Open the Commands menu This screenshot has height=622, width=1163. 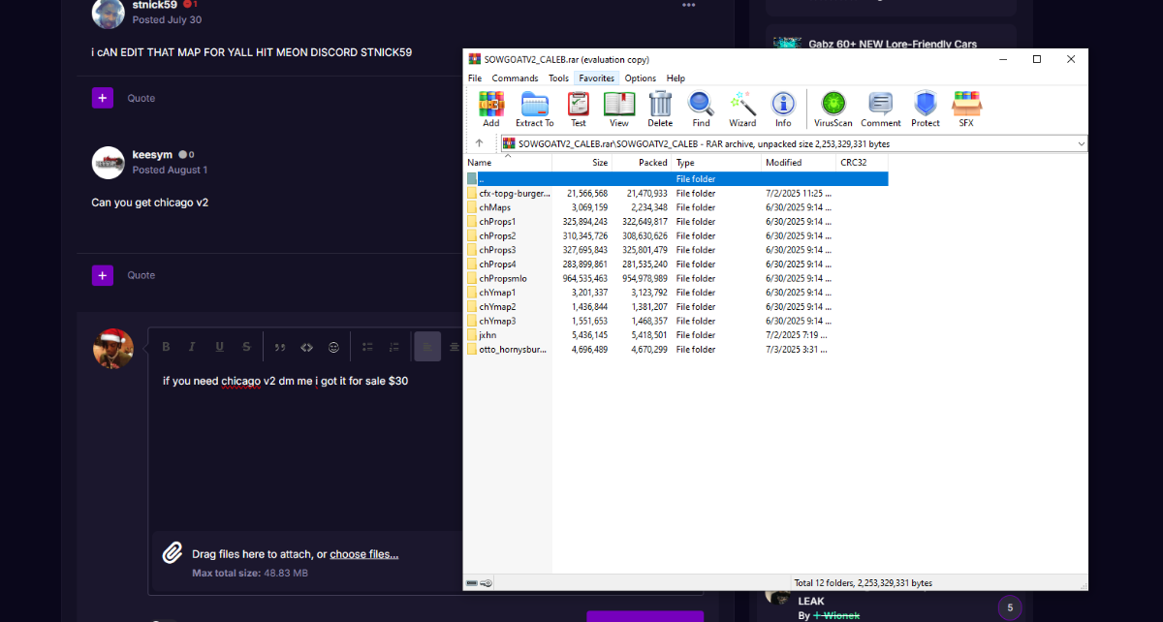(x=515, y=78)
